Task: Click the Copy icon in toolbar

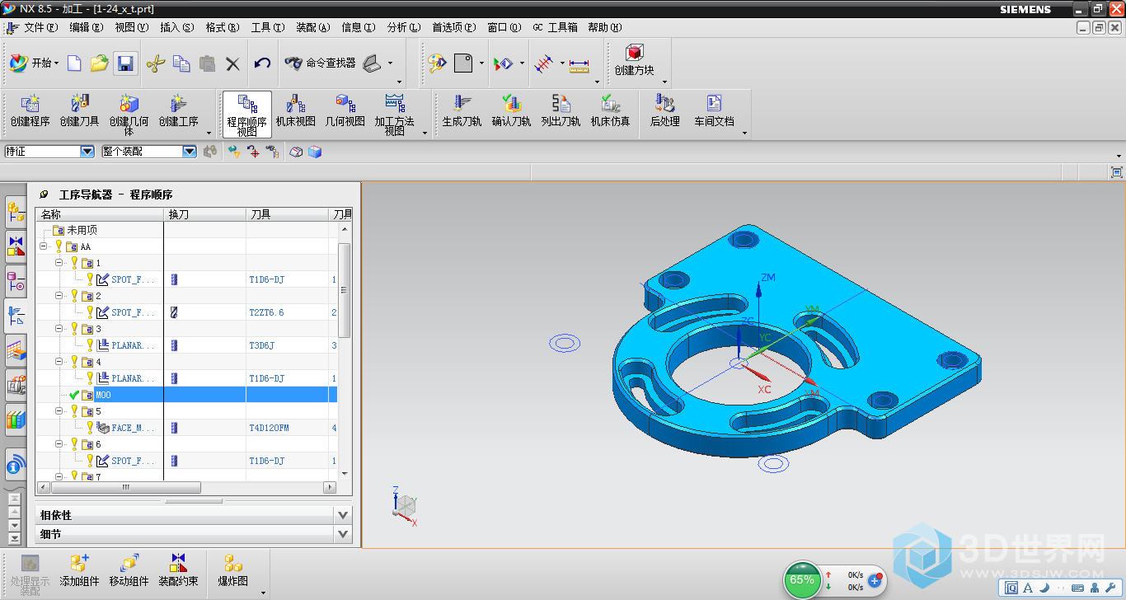Action: coord(181,63)
